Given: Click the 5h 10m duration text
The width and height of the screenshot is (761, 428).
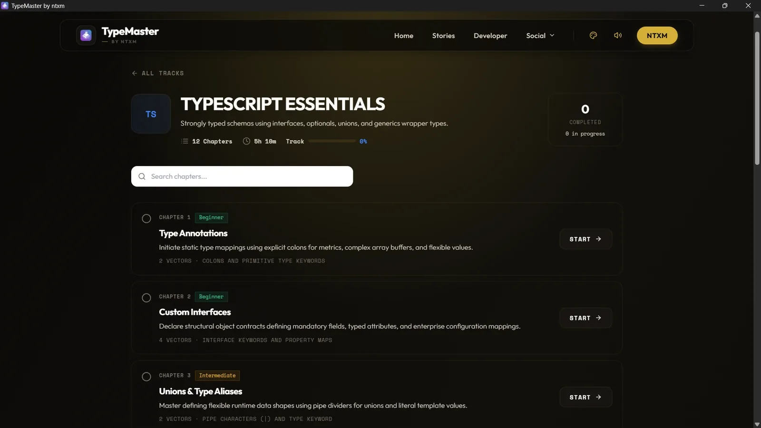Looking at the screenshot, I should pos(265,141).
